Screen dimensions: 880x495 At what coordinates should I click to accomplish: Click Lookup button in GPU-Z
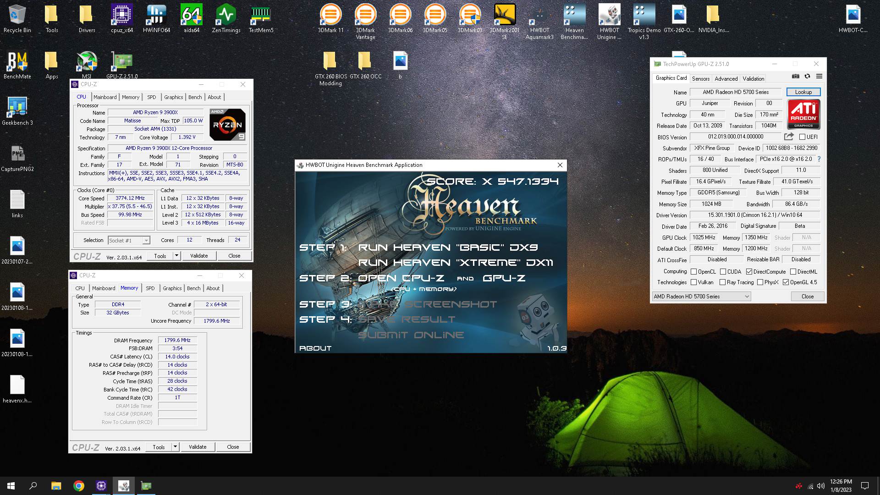[803, 92]
